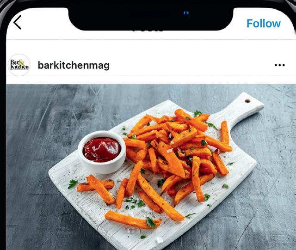This screenshot has width=296, height=250.
Task: Open the barkitchenmag username link
Action: 74,66
